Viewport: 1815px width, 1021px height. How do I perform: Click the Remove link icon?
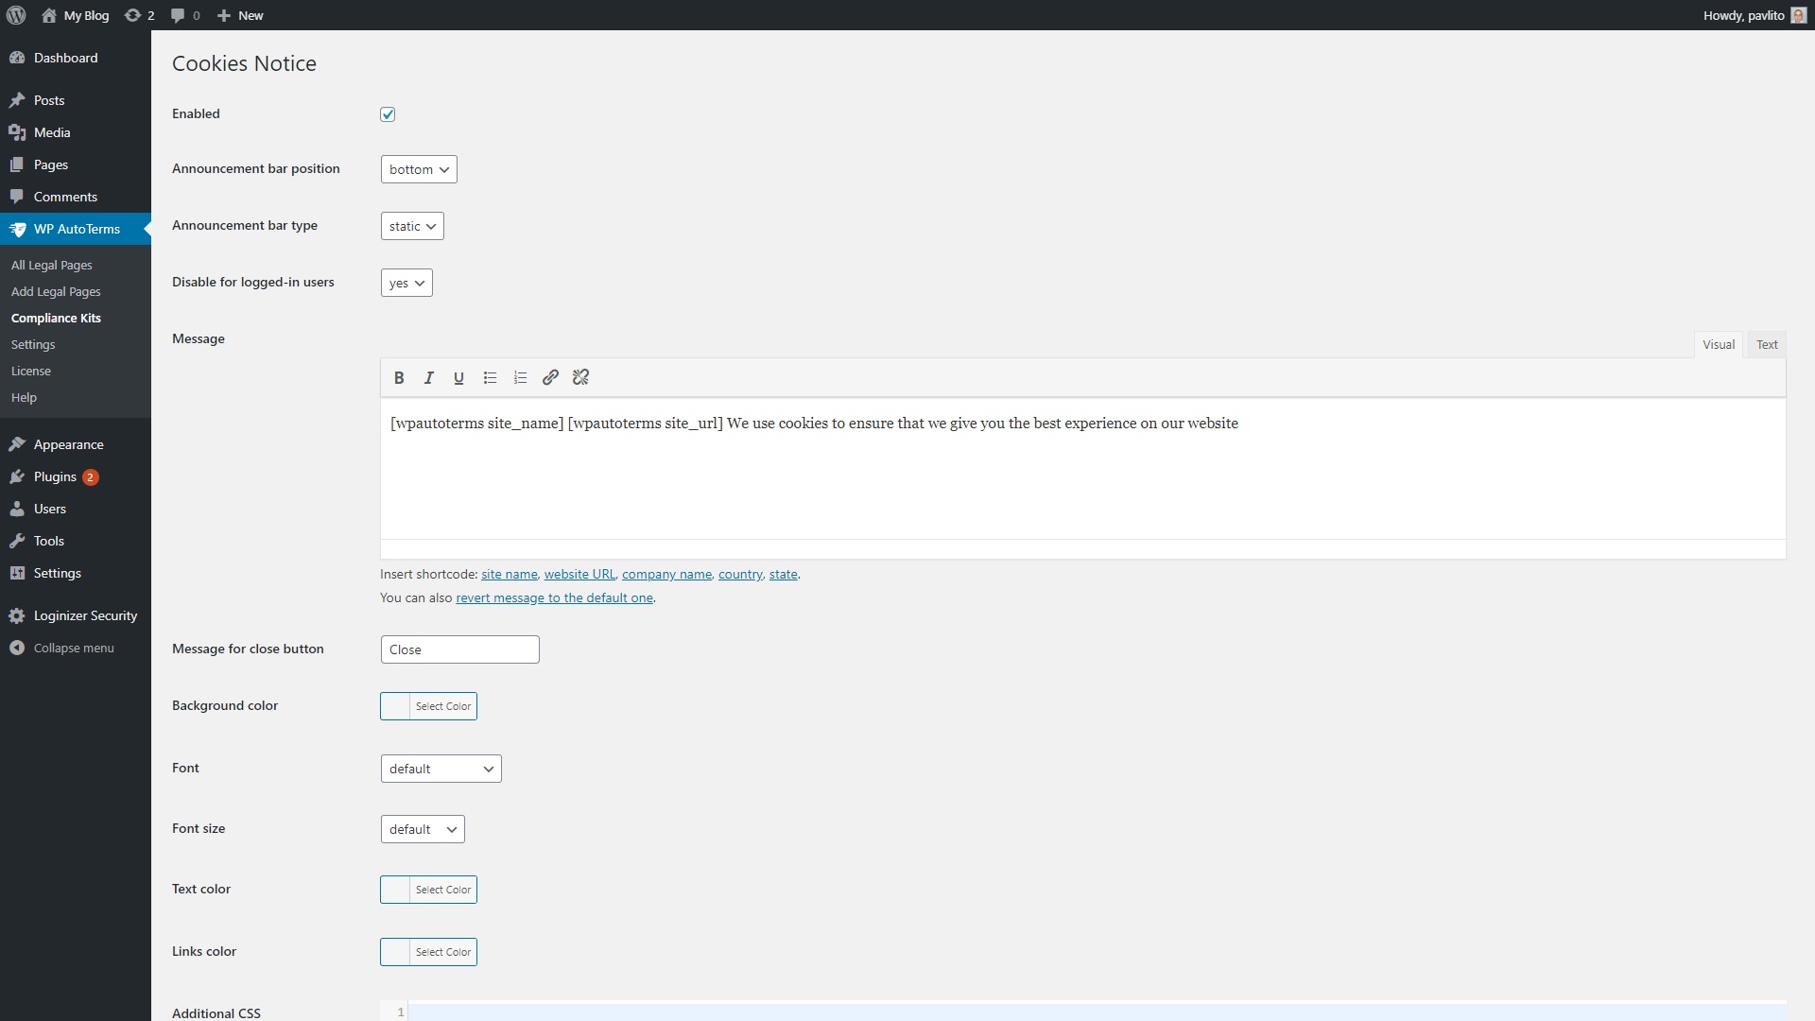click(x=581, y=376)
